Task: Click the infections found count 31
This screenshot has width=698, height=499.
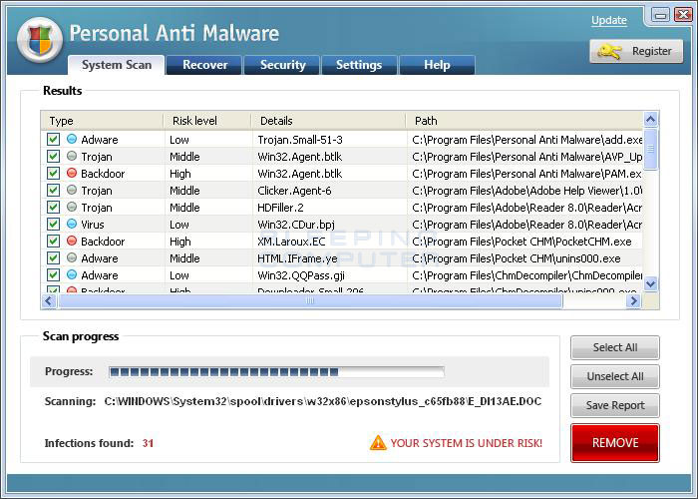Action: (x=149, y=443)
